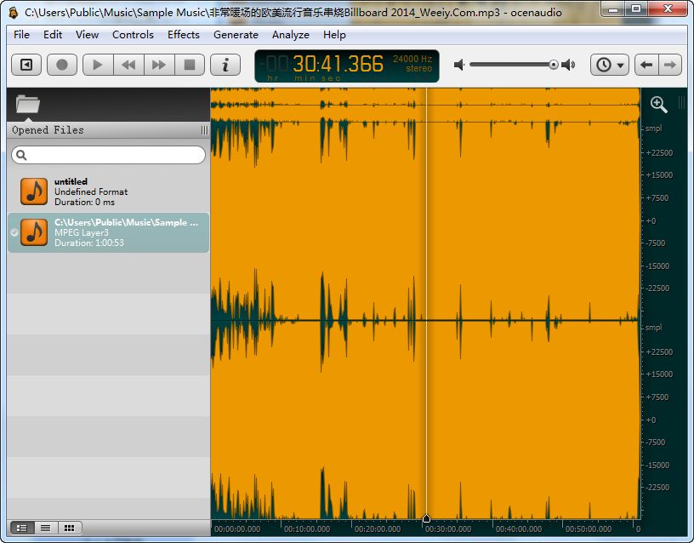Switch to detailed list view
The height and width of the screenshot is (543, 694).
(22, 528)
